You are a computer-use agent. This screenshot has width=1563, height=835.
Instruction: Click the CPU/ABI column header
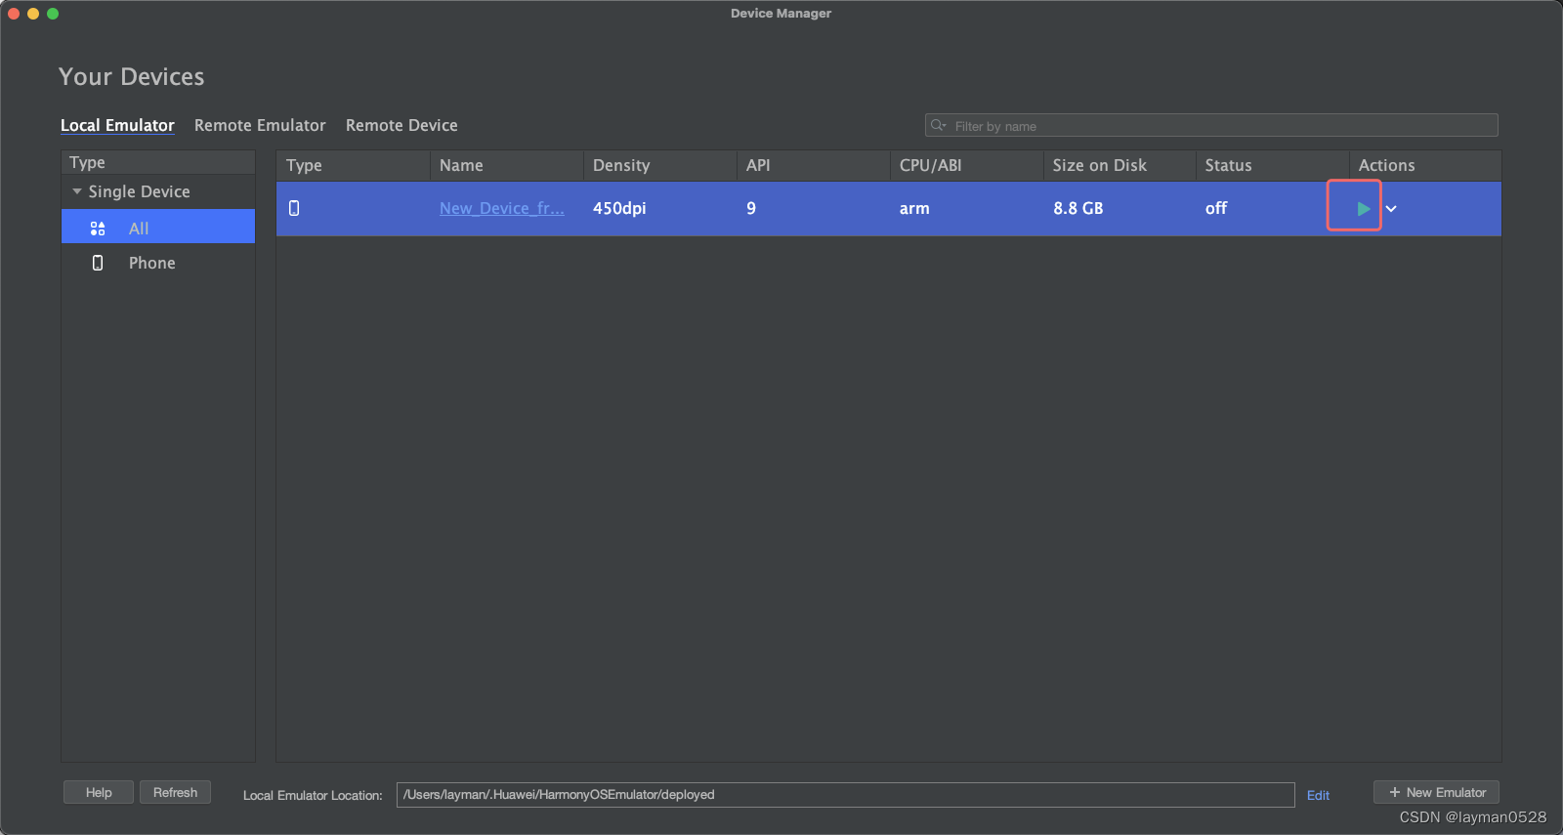(x=967, y=165)
